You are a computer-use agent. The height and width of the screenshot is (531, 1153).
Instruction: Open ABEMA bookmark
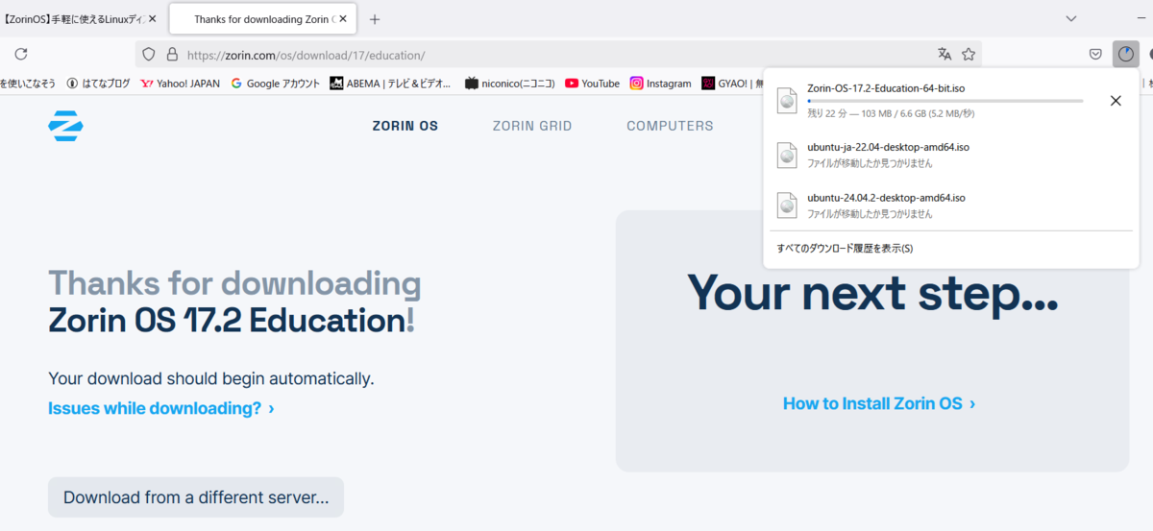390,84
